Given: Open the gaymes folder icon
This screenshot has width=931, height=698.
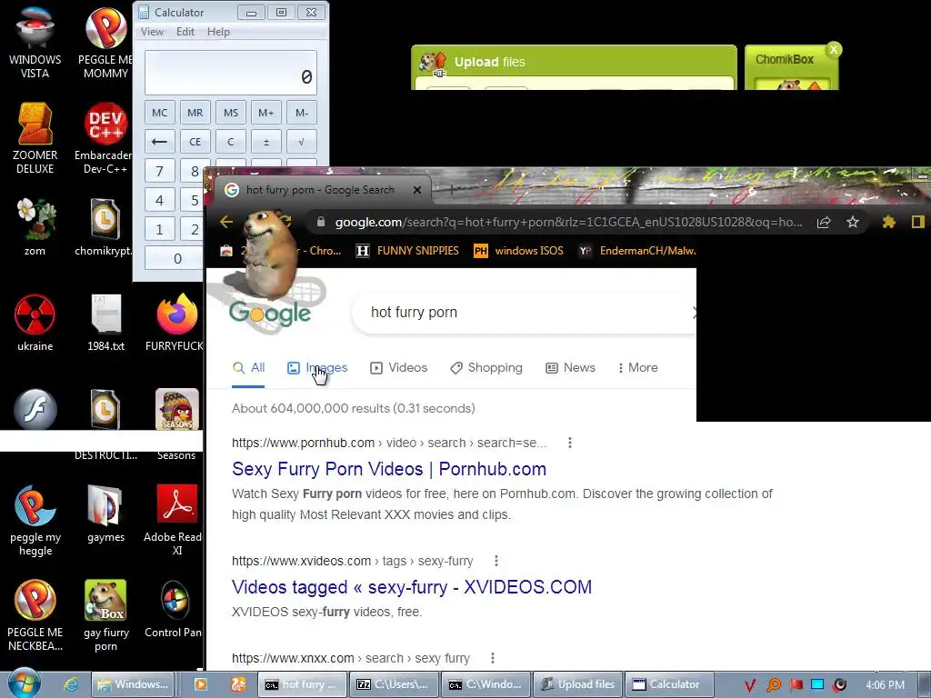Looking at the screenshot, I should 105,514.
